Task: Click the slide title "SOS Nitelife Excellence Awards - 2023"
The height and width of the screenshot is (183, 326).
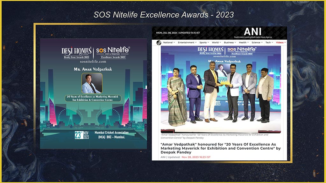Action: (164, 15)
